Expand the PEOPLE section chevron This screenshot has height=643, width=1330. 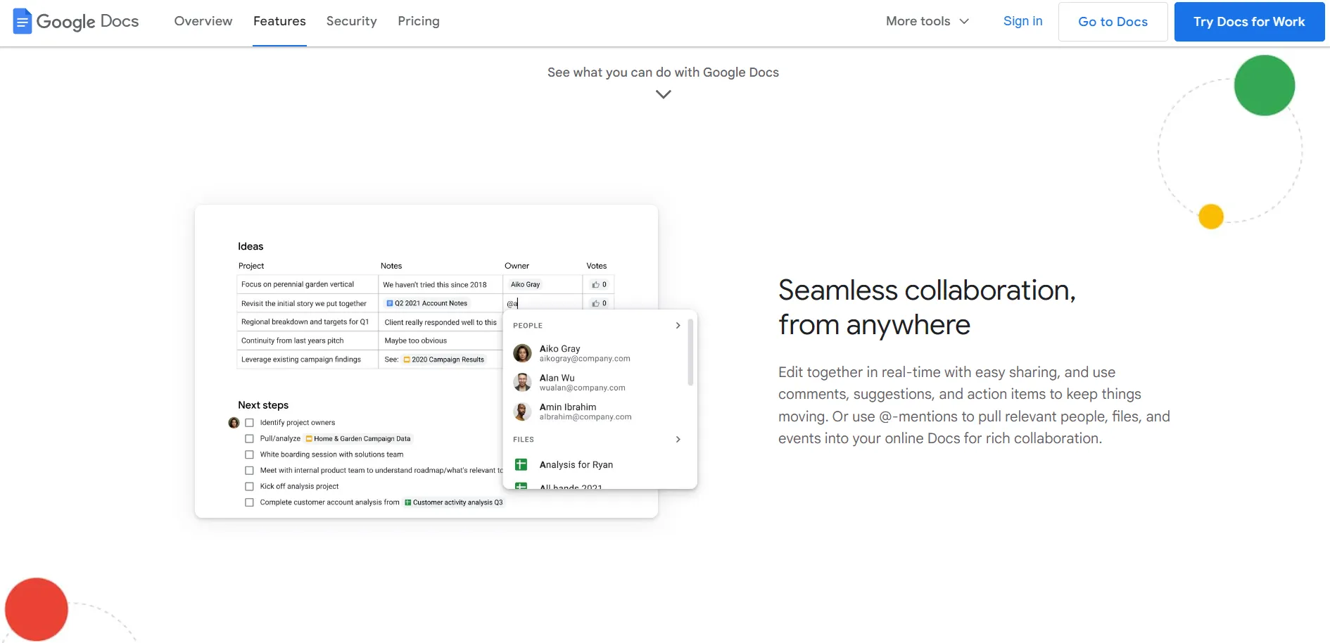click(x=678, y=326)
